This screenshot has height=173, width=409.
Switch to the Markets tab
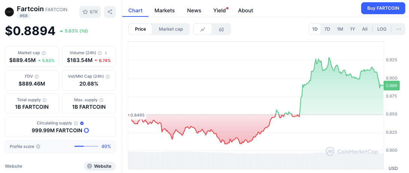pos(164,10)
